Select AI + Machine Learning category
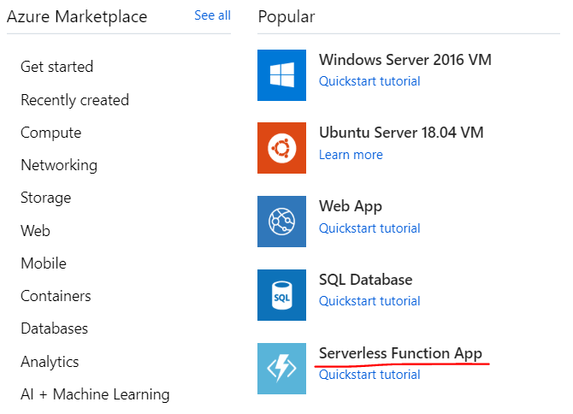The width and height of the screenshot is (573, 414). coord(95,394)
